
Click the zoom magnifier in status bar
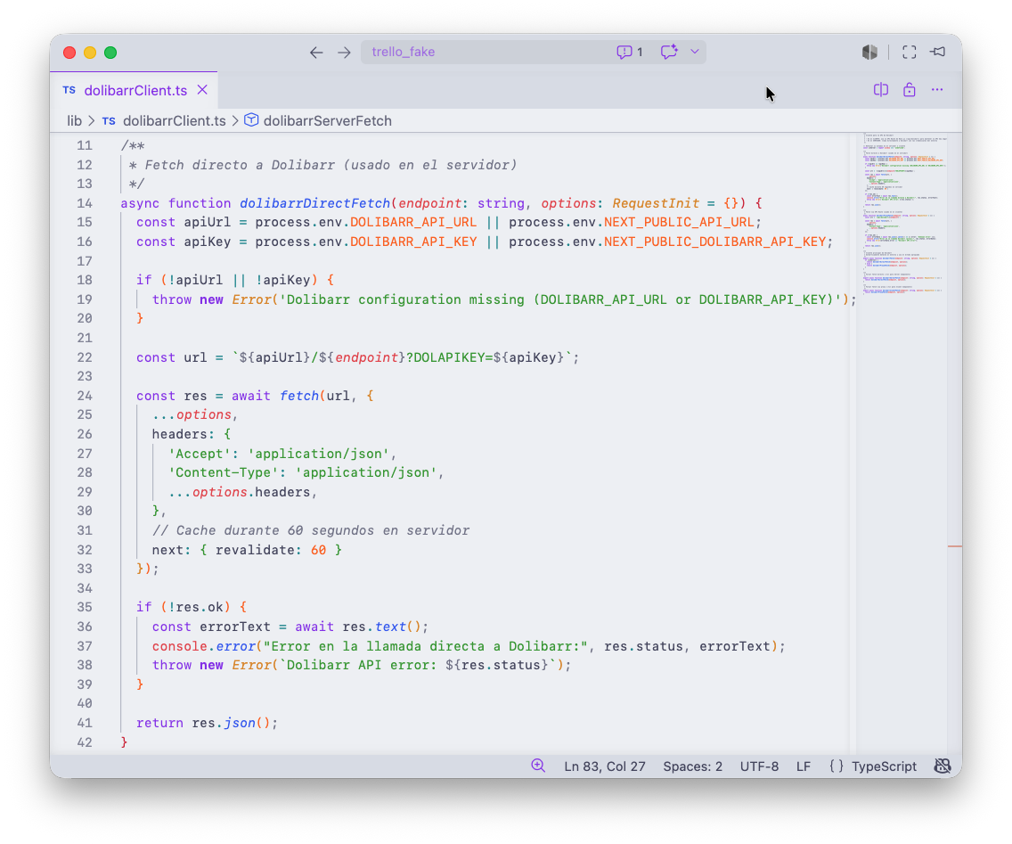pyautogui.click(x=538, y=766)
